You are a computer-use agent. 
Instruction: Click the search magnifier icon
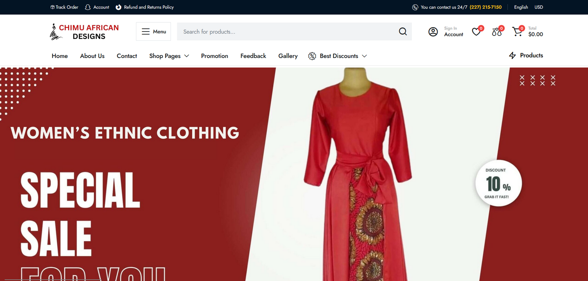(403, 32)
